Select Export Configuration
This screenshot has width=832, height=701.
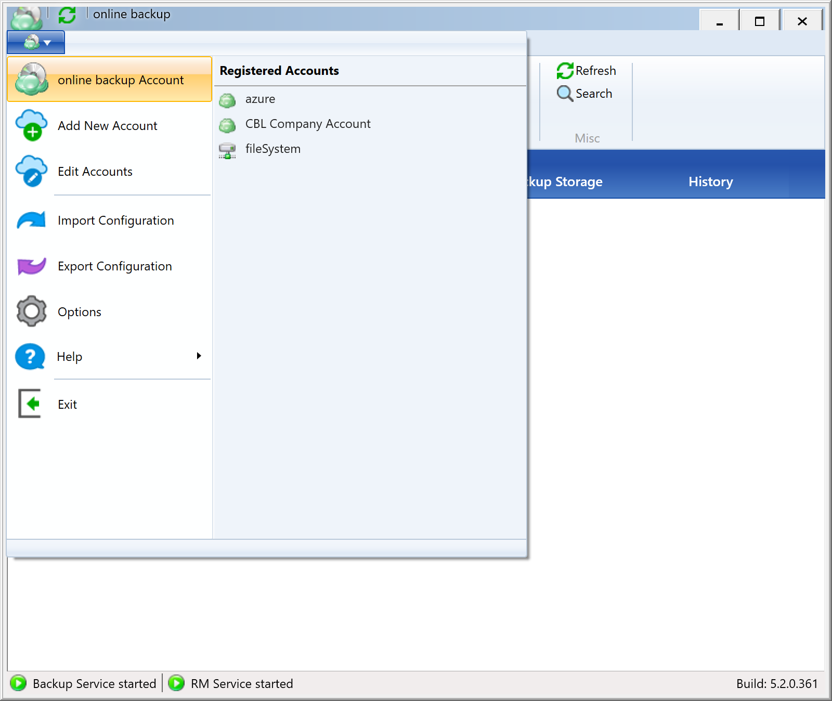[110, 266]
